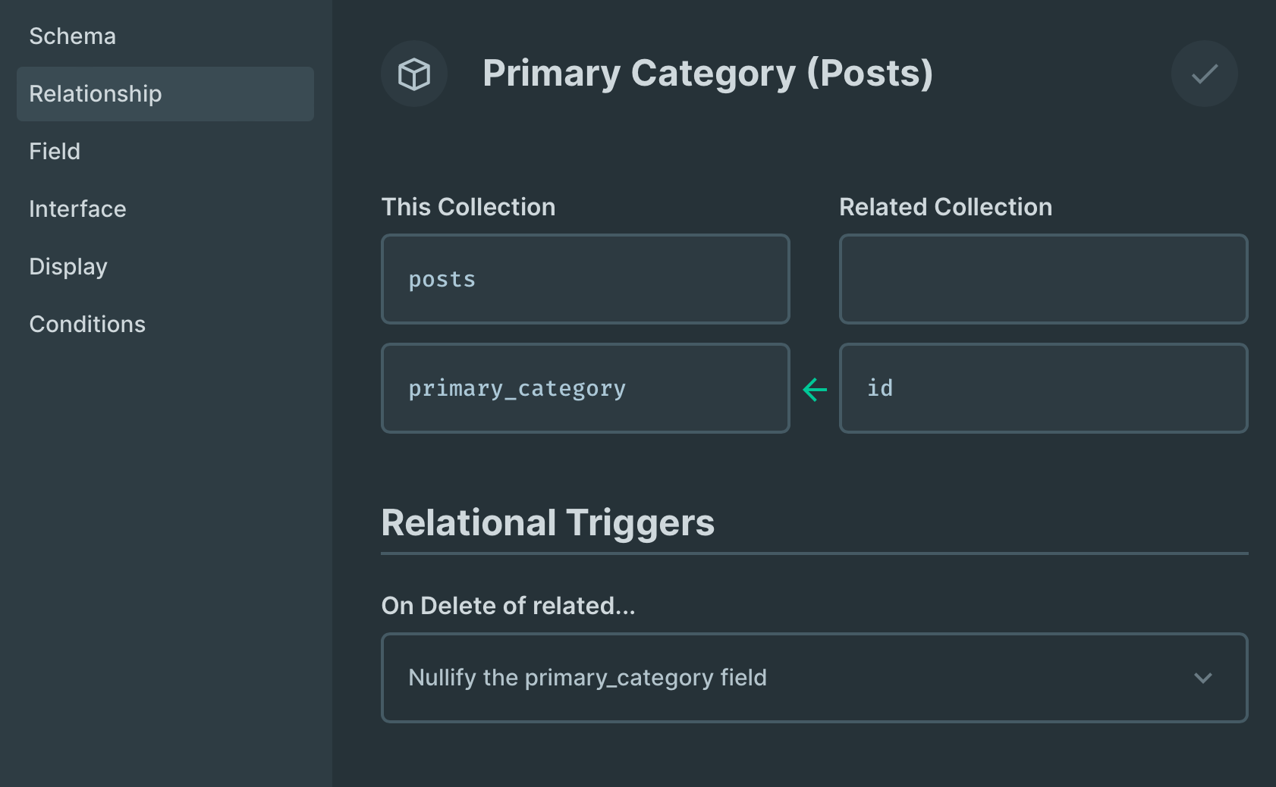Click the Primary Category (Posts) title
Screen dimensions: 1276x787
tap(707, 73)
